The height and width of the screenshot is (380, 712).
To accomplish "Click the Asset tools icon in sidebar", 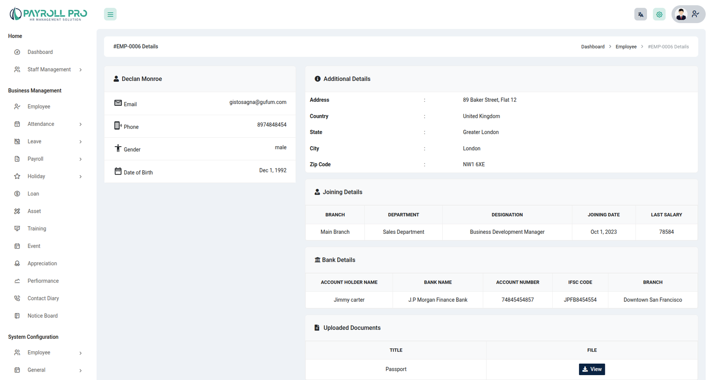I will 17,211.
